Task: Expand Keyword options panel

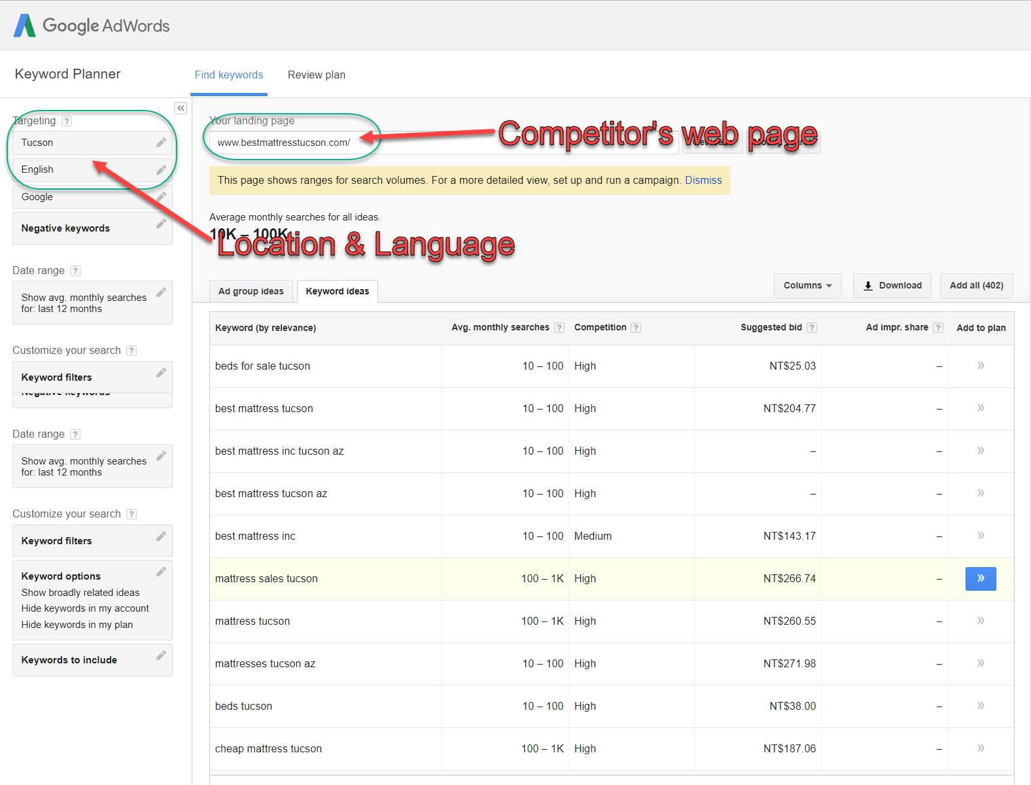Action: coord(161,572)
